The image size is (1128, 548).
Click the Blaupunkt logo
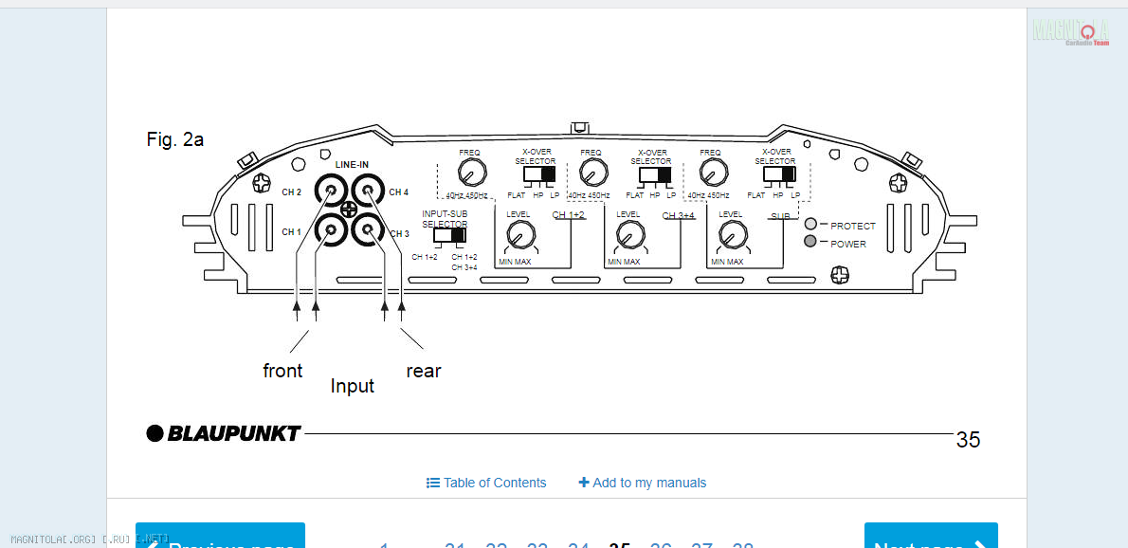(224, 433)
